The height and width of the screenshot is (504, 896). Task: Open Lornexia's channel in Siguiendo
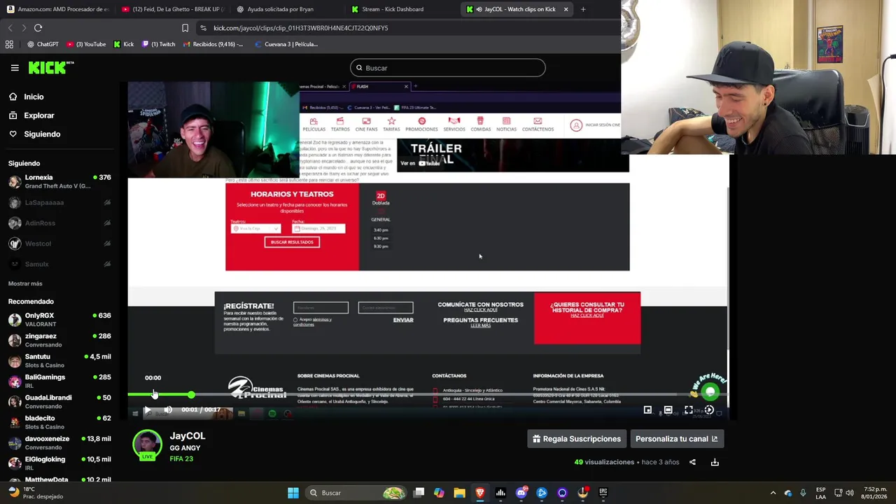pyautogui.click(x=59, y=182)
